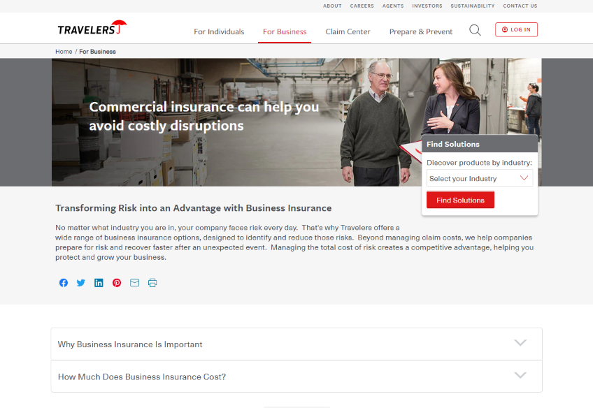This screenshot has height=408, width=593.
Task: Visit the INVESTORS link
Action: (427, 6)
